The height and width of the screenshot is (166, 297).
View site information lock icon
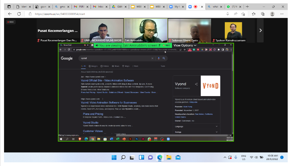pos(30,14)
